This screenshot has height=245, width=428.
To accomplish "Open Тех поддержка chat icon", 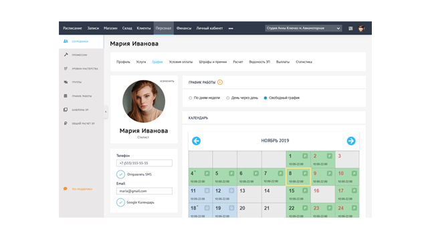I will tap(66, 189).
